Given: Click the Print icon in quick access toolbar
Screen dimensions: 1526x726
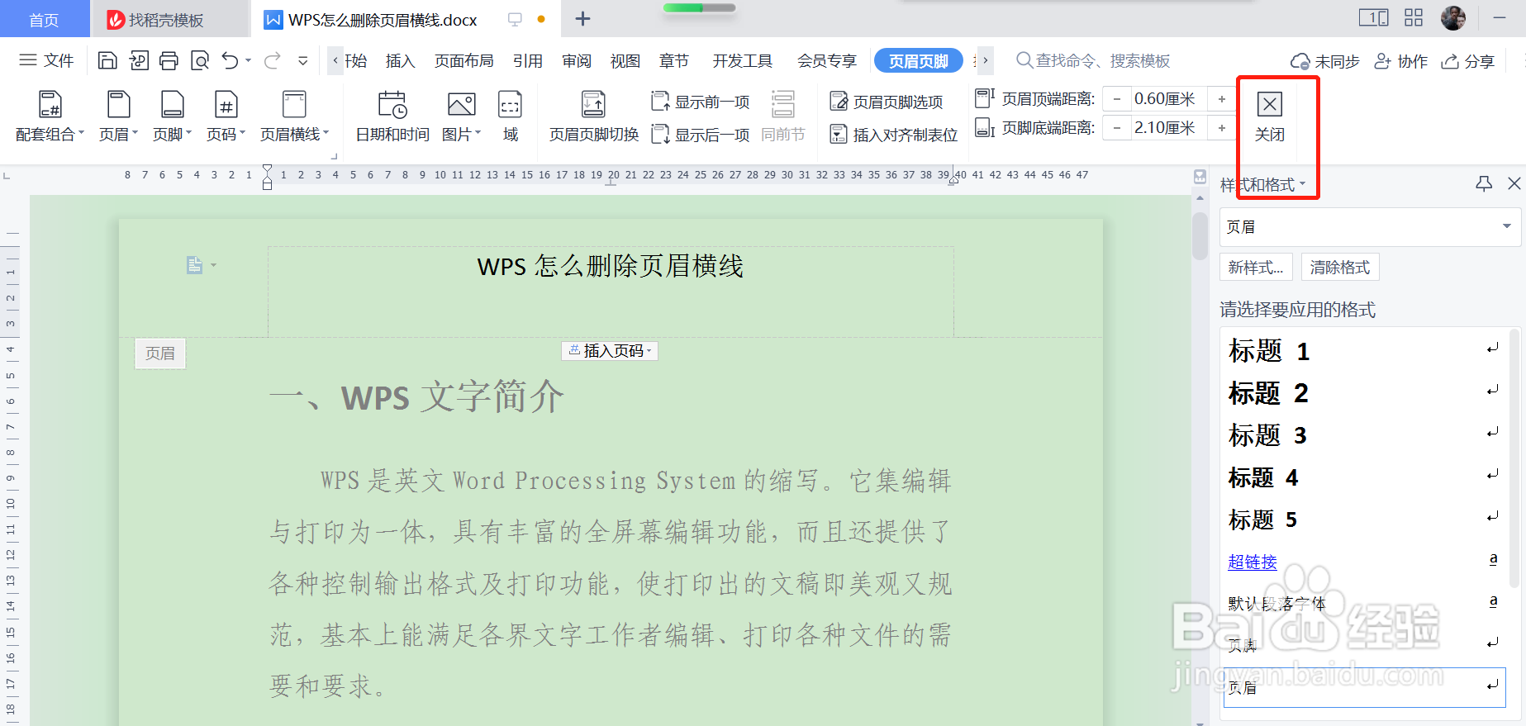Looking at the screenshot, I should click(x=169, y=60).
